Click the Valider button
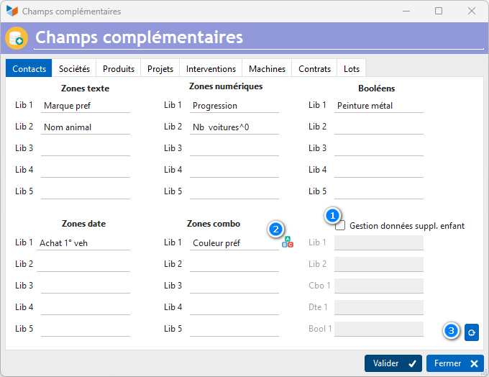Image resolution: width=489 pixels, height=377 pixels. (x=393, y=363)
